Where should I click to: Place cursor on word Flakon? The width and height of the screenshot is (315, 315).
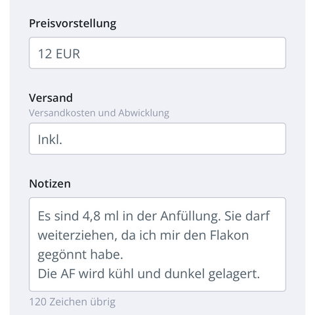(229, 235)
